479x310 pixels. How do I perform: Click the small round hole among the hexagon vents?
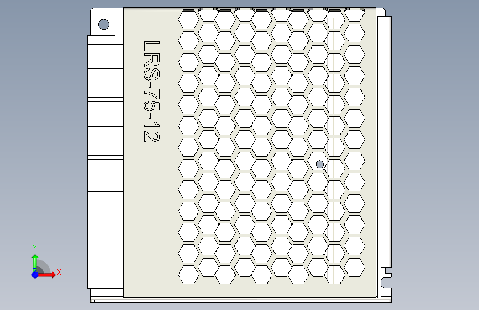(x=320, y=164)
